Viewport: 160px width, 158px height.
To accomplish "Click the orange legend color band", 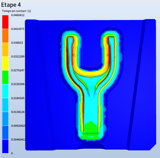I will coord(5,36).
